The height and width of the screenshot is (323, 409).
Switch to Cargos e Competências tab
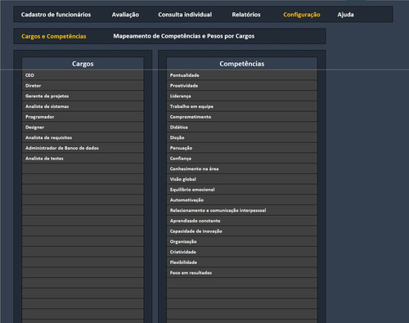[x=54, y=36]
